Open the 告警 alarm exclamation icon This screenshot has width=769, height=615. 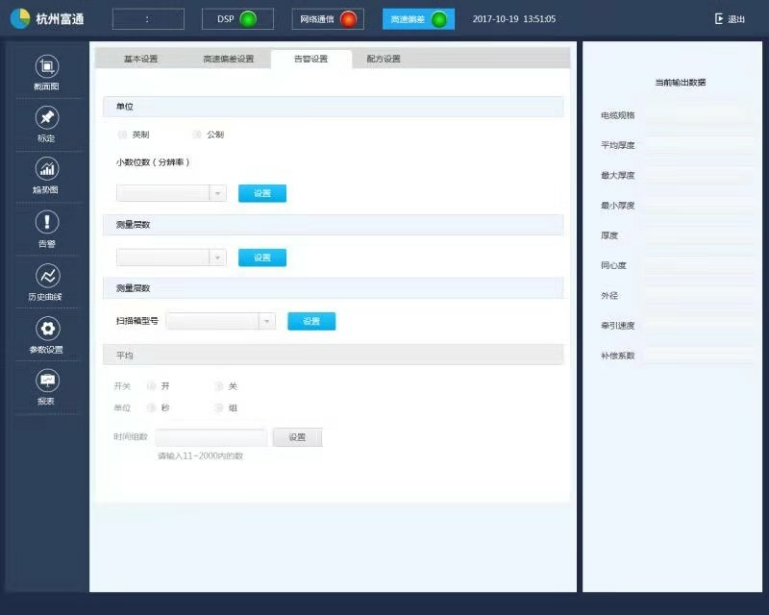pos(47,222)
